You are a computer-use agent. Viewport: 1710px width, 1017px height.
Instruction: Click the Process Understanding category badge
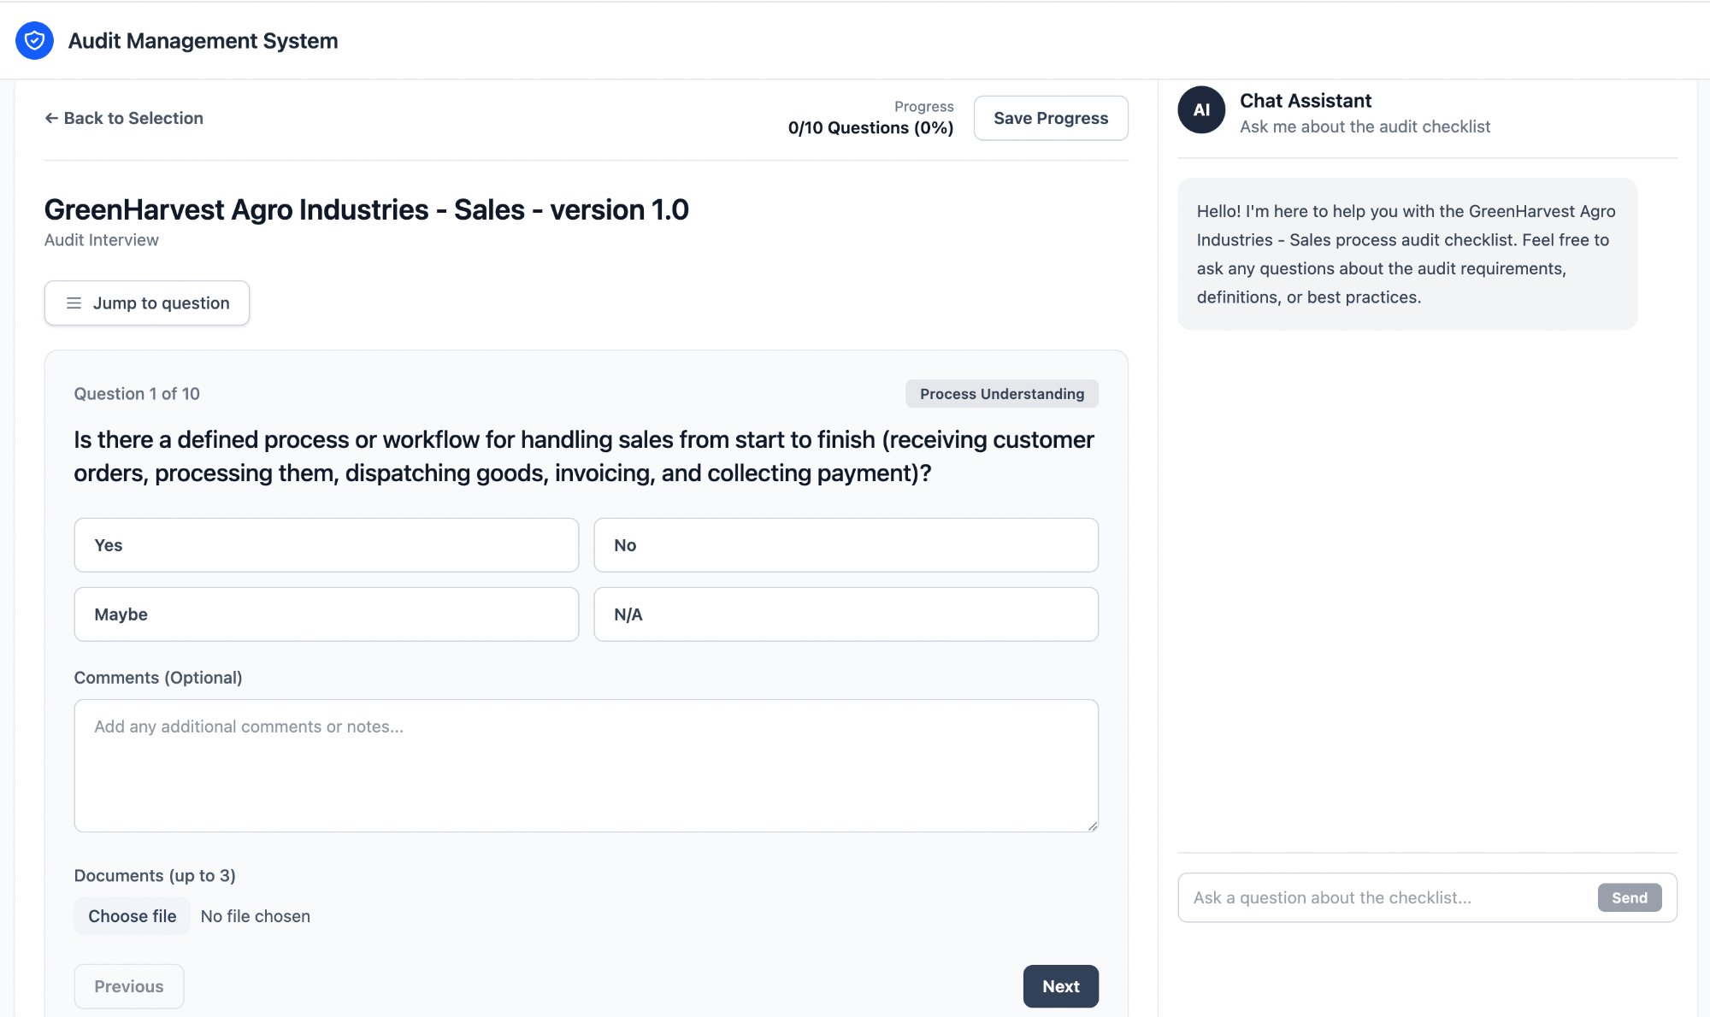tap(1001, 393)
